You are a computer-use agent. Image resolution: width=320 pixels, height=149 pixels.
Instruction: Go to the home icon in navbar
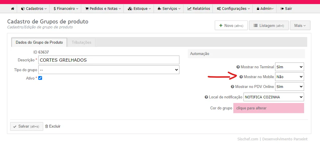(13, 9)
